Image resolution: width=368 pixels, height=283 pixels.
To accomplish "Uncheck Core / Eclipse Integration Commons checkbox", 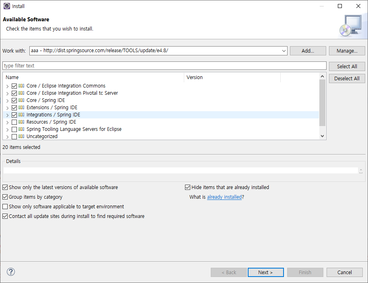I will (14, 86).
